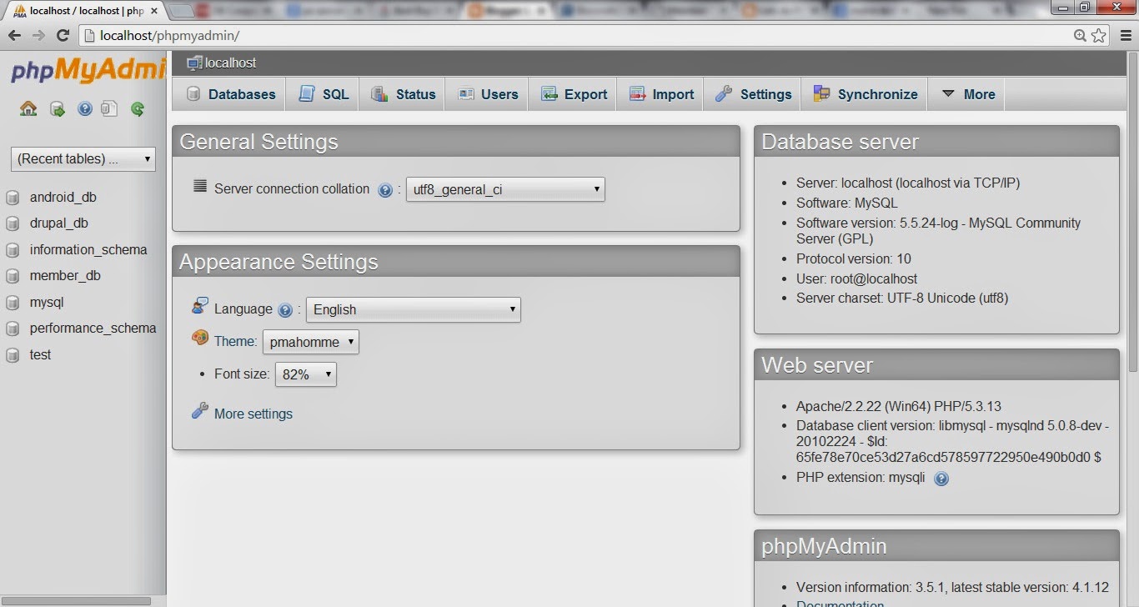Open the Font size selector
This screenshot has height=607, width=1139.
point(305,374)
